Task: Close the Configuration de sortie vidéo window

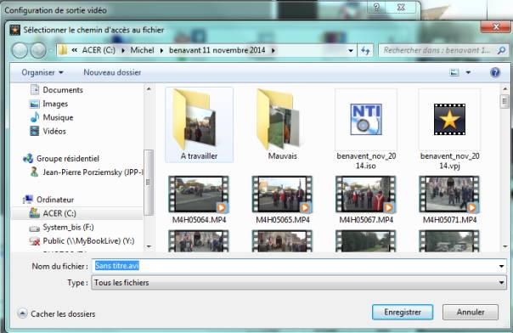Action: point(402,7)
